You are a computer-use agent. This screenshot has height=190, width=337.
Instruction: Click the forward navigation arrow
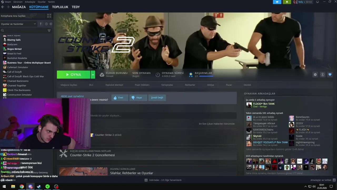click(8, 7)
